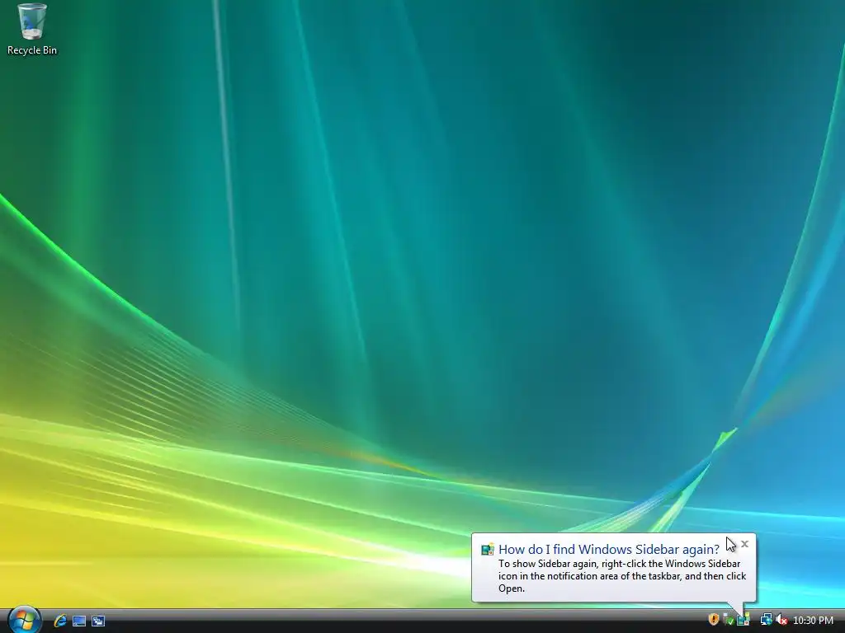Click the 10:30 PM taskbar clock
Viewport: 845px width, 633px height.
click(x=813, y=620)
